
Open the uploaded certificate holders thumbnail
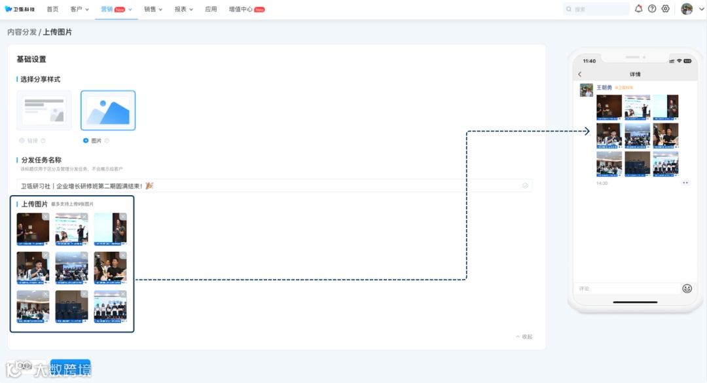[x=111, y=307]
